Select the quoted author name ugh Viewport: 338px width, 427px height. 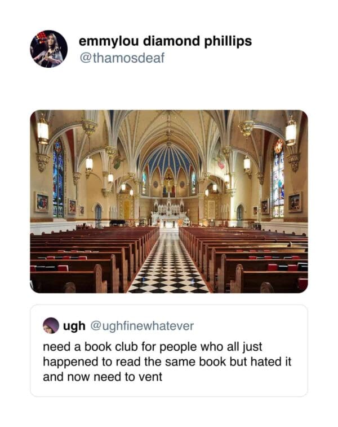point(74,326)
